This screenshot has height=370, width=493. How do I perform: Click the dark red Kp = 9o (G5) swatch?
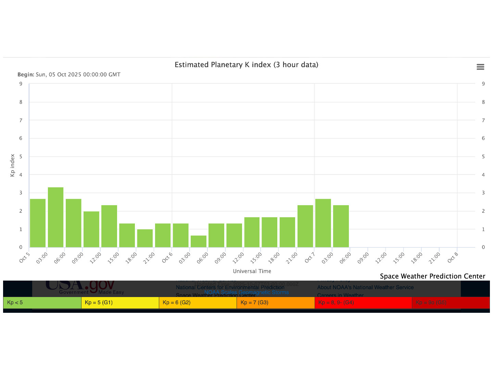tap(451, 303)
